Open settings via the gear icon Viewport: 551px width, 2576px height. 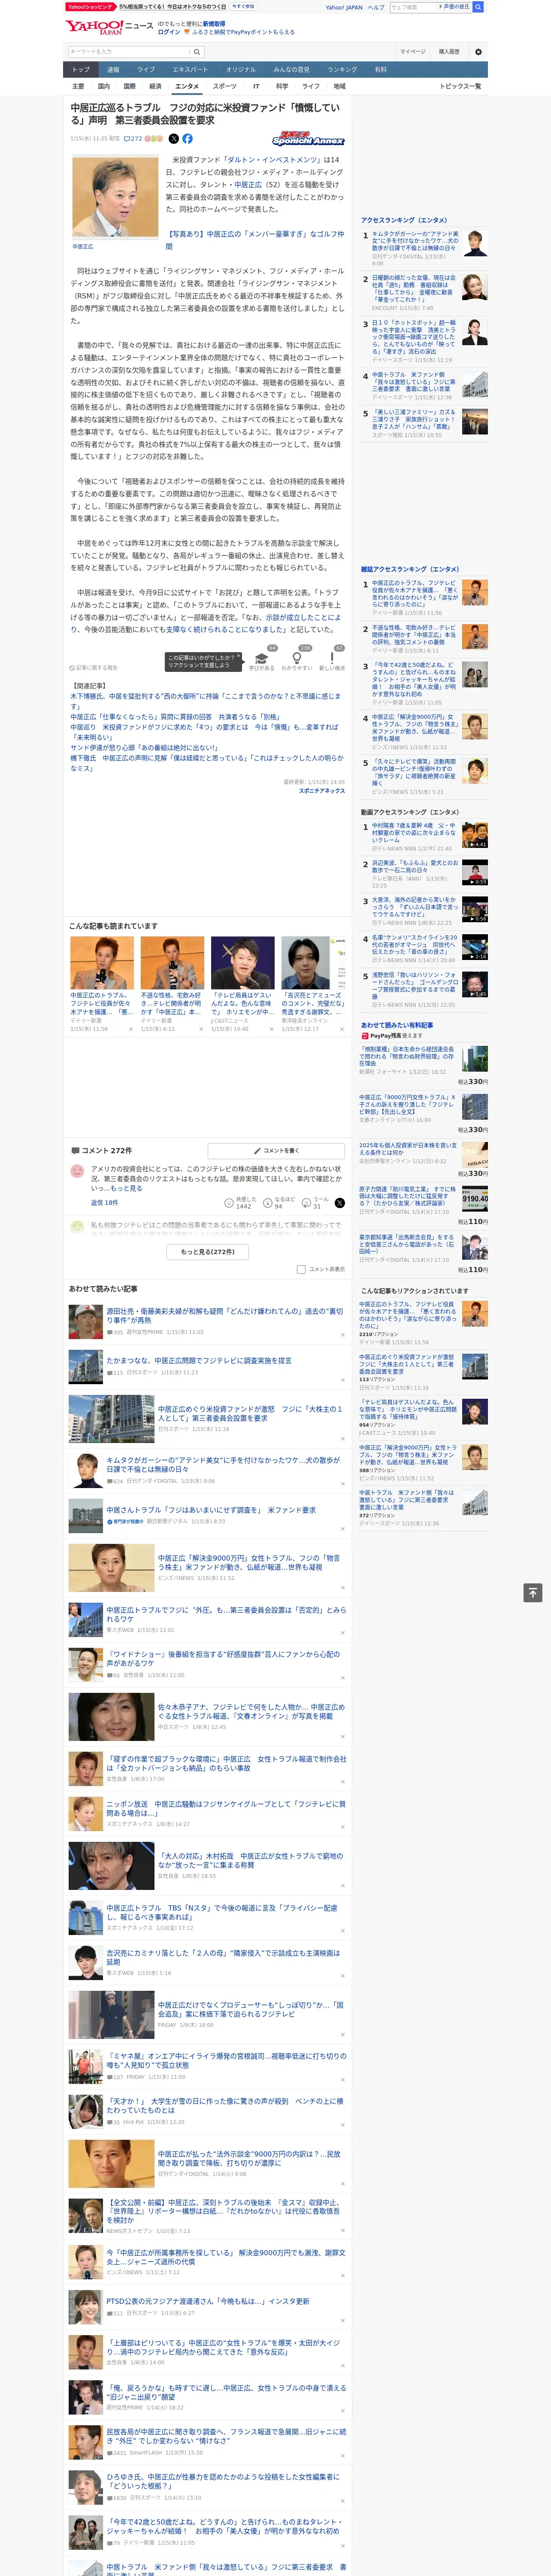(478, 51)
